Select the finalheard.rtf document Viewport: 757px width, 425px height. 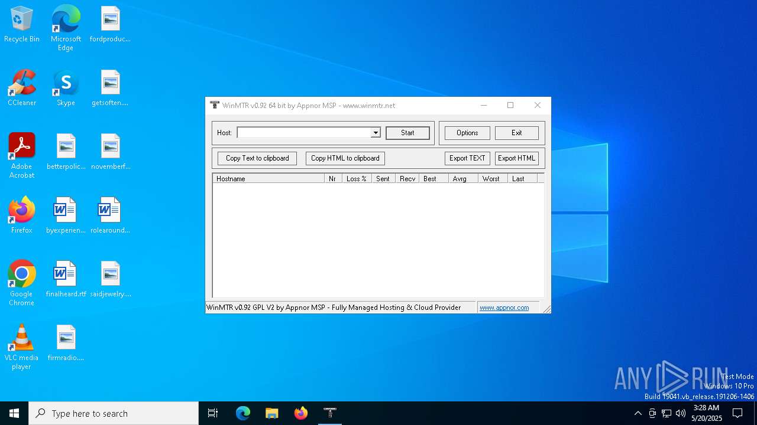66,280
